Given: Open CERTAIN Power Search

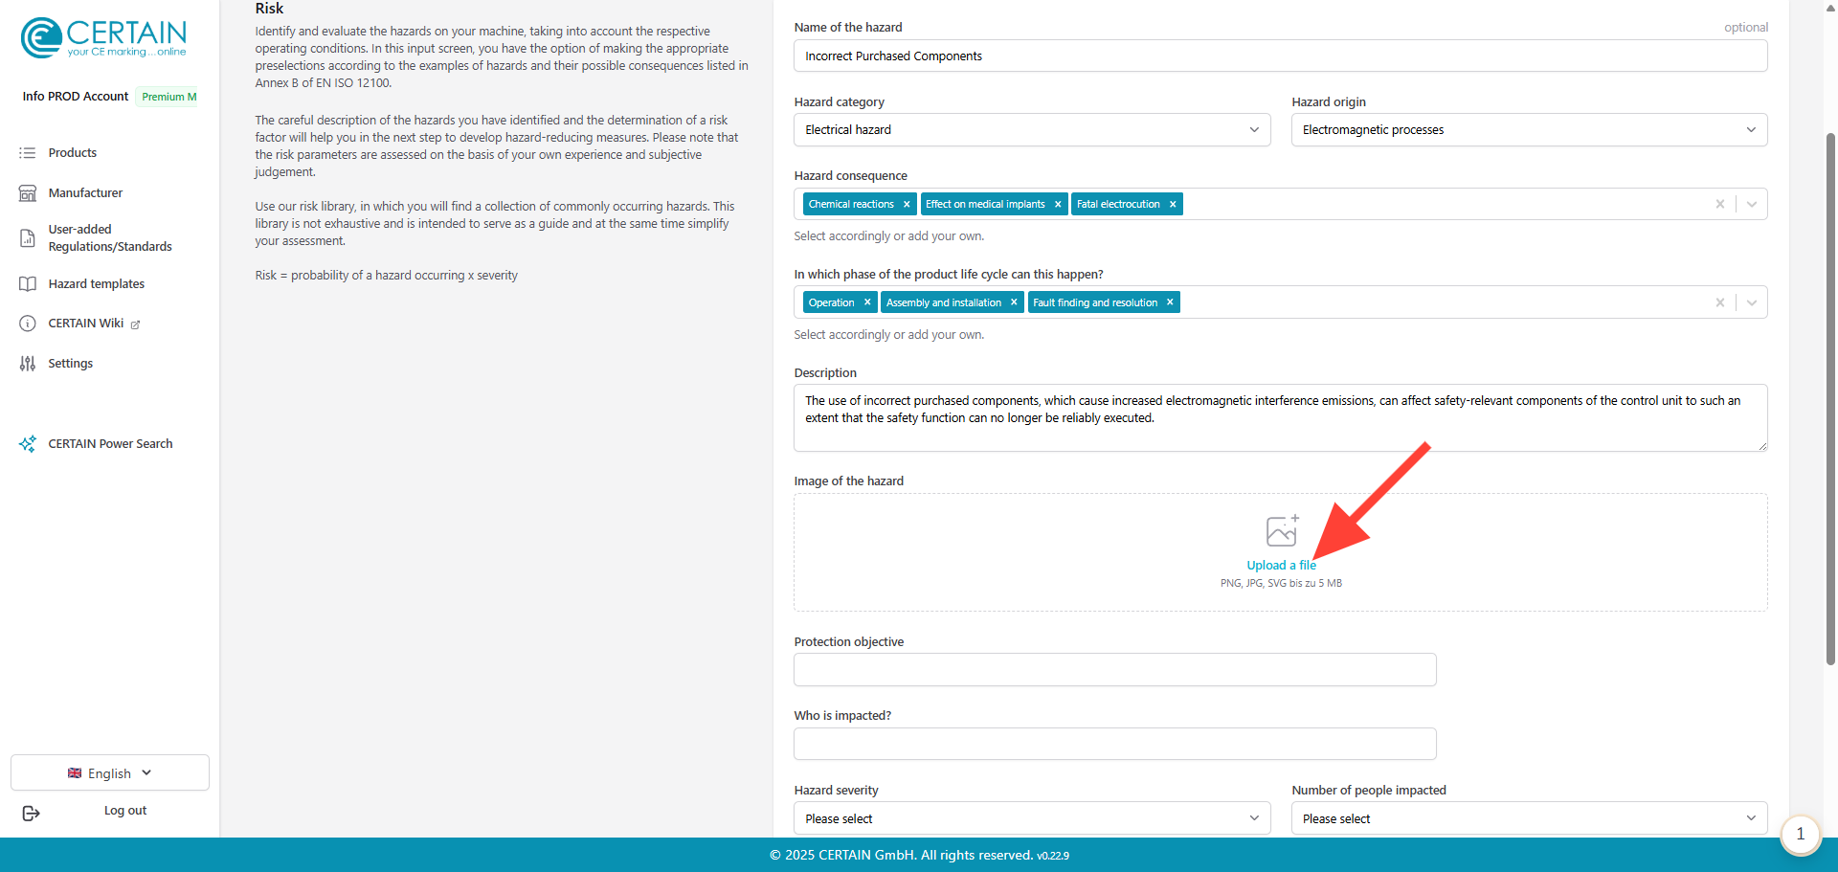Looking at the screenshot, I should click(111, 444).
